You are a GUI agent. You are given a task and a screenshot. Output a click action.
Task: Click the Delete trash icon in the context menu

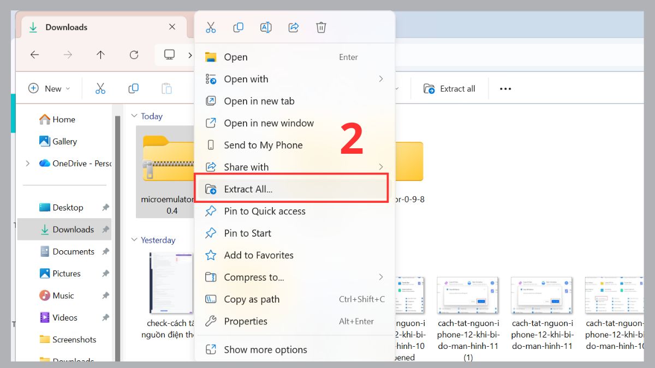(x=321, y=27)
